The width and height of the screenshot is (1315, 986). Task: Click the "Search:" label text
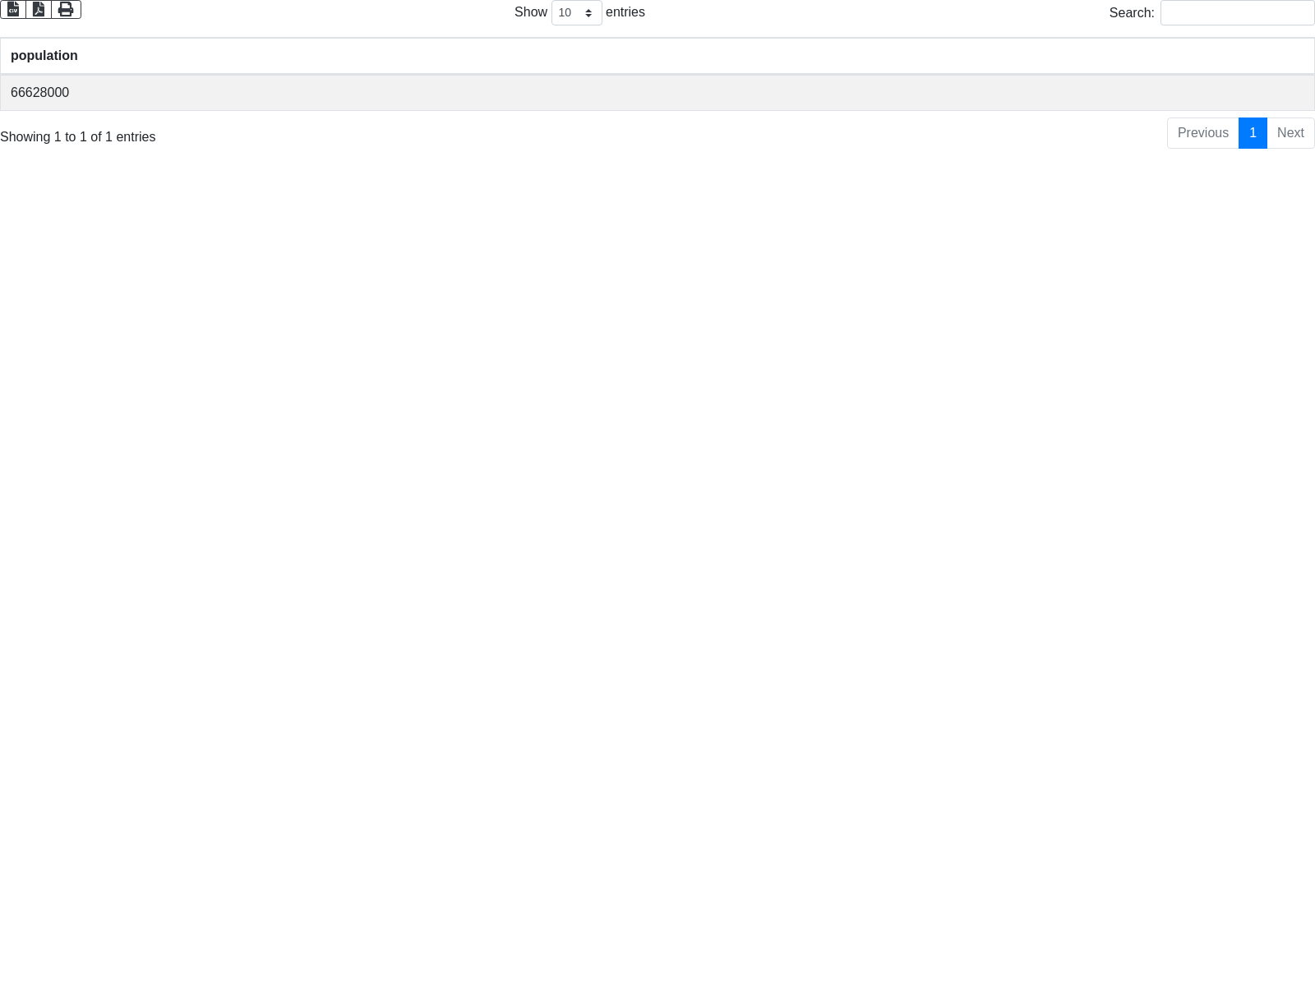point(1131,13)
